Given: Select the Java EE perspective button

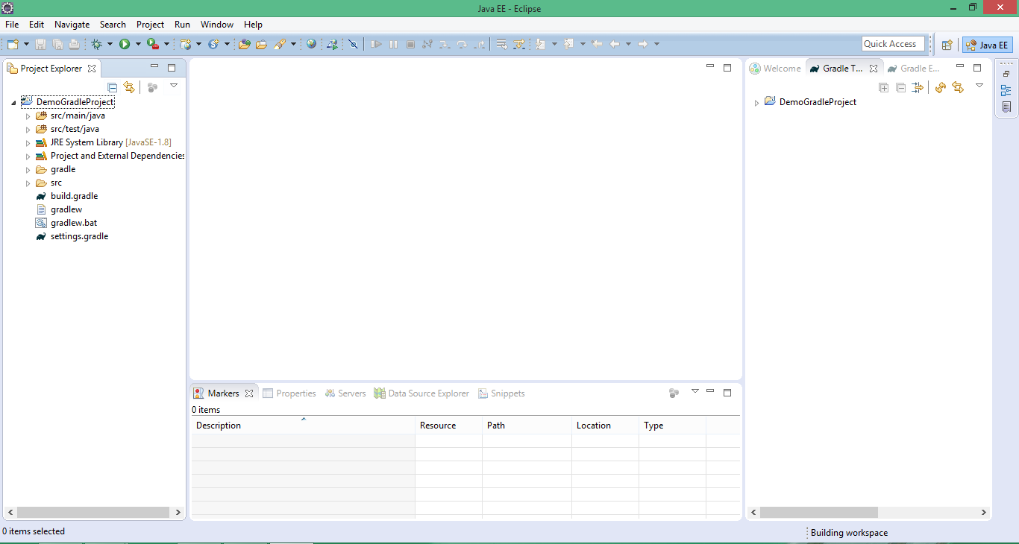Looking at the screenshot, I should [988, 45].
